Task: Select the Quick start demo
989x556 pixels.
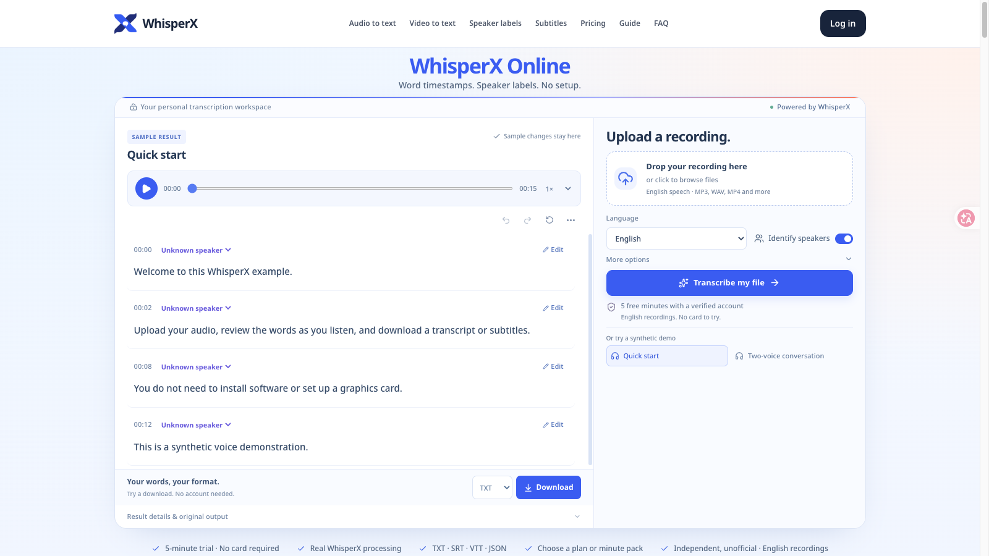Action: [667, 356]
